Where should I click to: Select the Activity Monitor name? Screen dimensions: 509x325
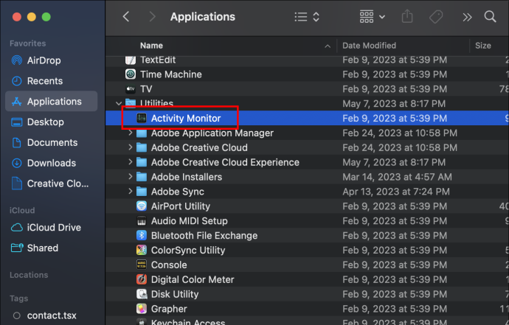click(x=186, y=119)
